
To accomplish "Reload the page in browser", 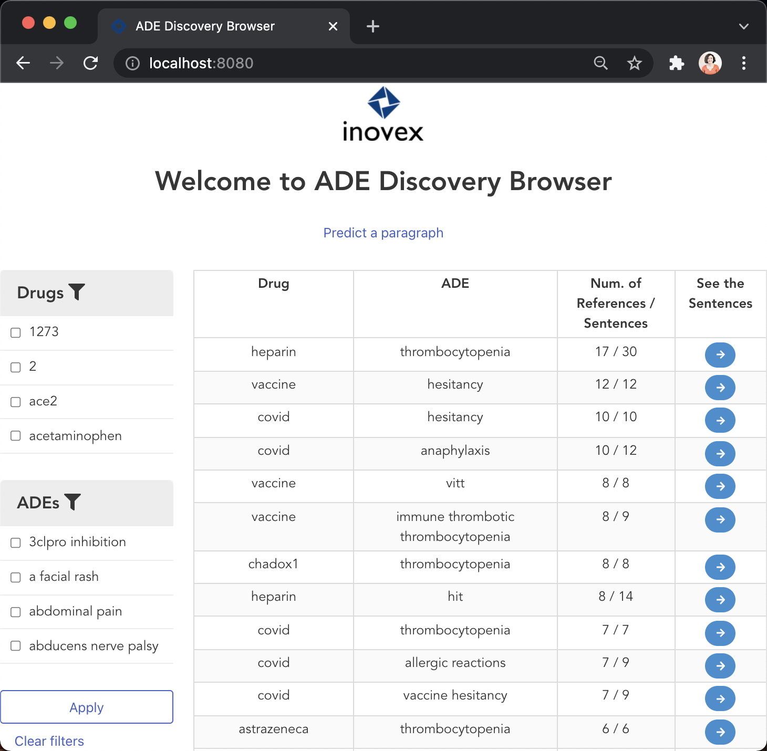I will (90, 64).
